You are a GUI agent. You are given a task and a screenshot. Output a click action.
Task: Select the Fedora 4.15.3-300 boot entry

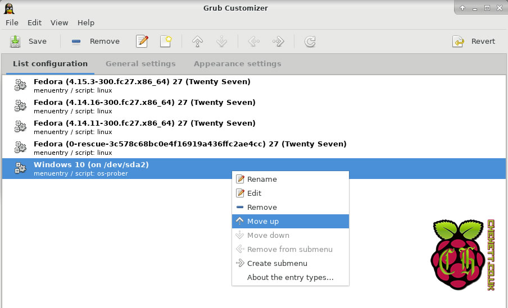click(x=142, y=85)
